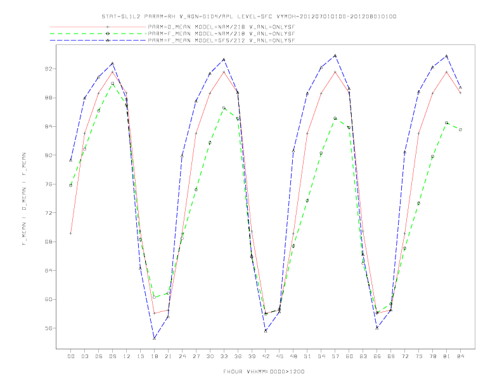The height and width of the screenshot is (388, 502).
Task: Click y-axis tick value 76
Action: [48, 184]
